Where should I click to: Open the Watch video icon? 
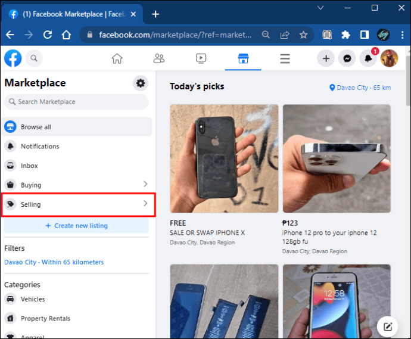201,58
